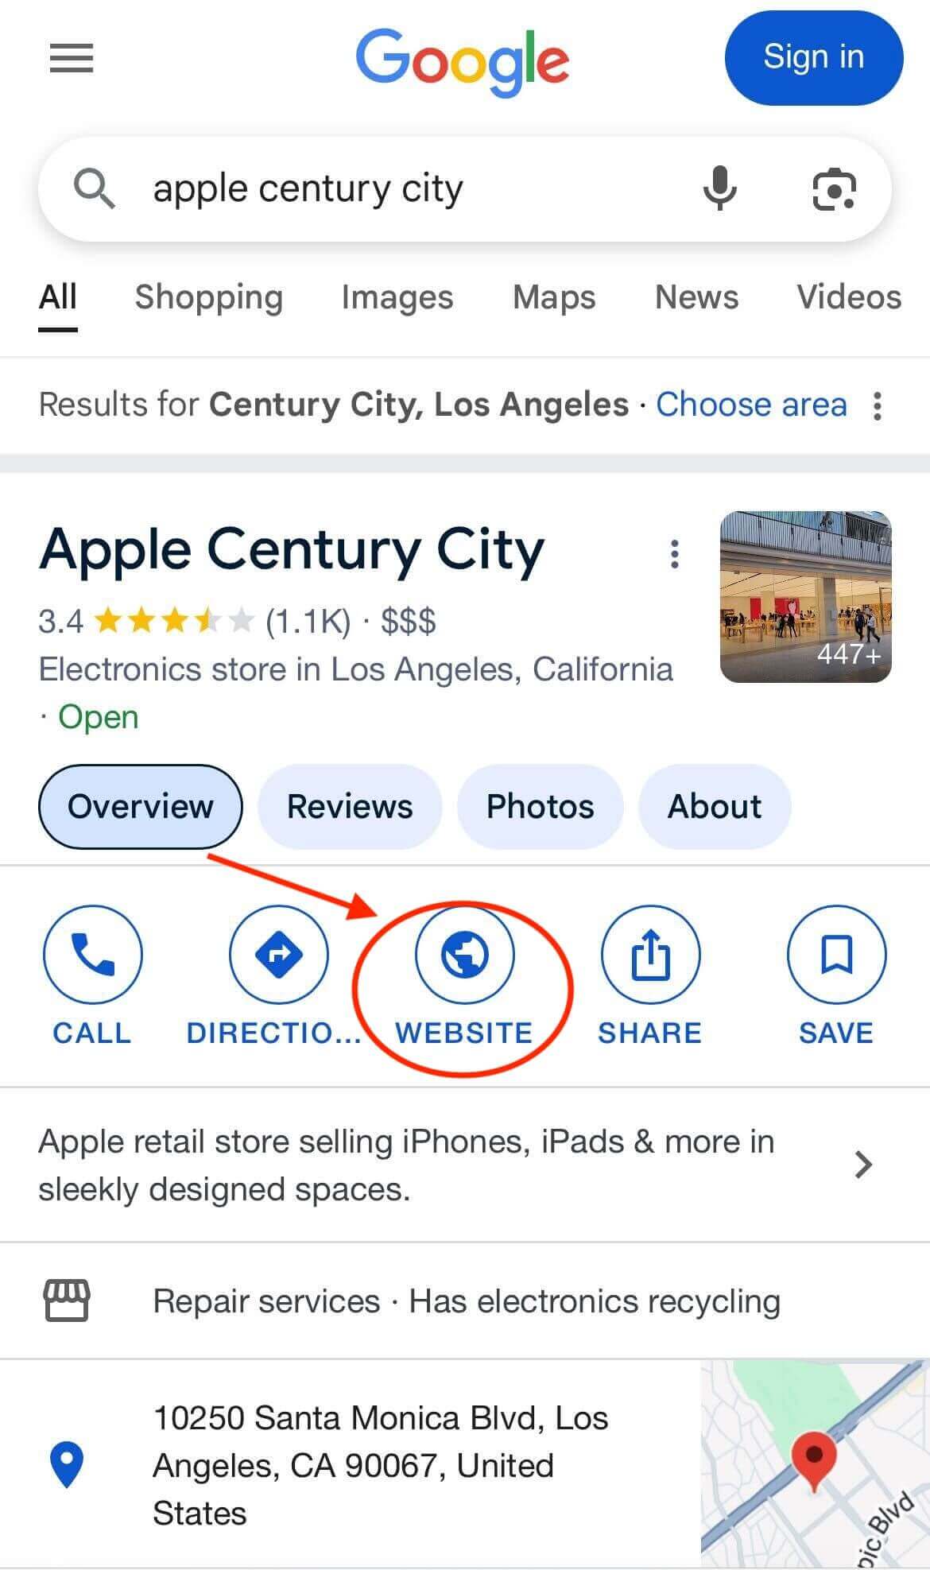Get directions to Apple Century City
This screenshot has height=1570, width=930.
point(278,953)
